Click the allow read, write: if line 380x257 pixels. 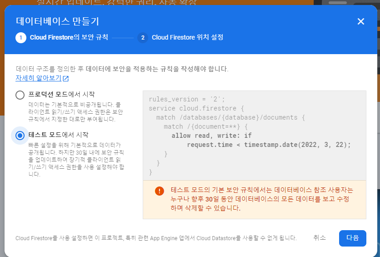click(211, 136)
